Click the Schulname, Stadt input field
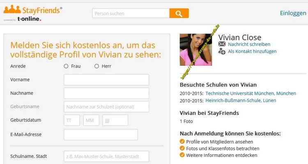The width and height of the screenshot is (308, 164). (106, 156)
